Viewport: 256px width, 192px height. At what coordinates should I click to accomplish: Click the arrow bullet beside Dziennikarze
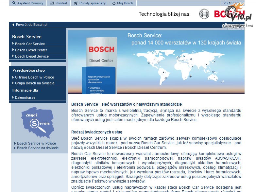[x=13, y=97]
